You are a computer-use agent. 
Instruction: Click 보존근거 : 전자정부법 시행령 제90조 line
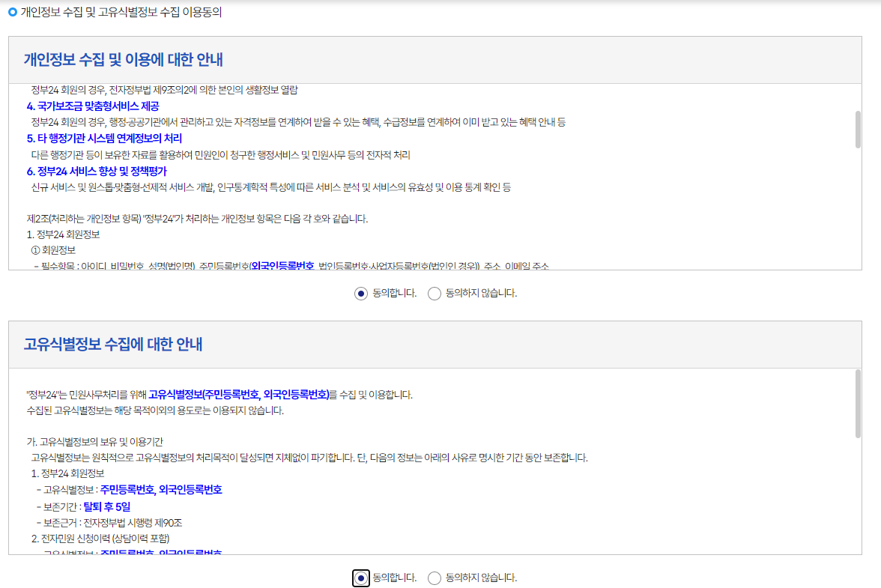tap(109, 523)
